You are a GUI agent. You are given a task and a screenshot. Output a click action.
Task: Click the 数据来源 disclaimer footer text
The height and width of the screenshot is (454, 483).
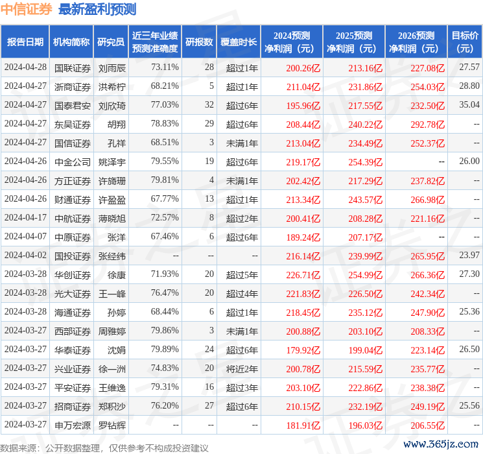104,448
